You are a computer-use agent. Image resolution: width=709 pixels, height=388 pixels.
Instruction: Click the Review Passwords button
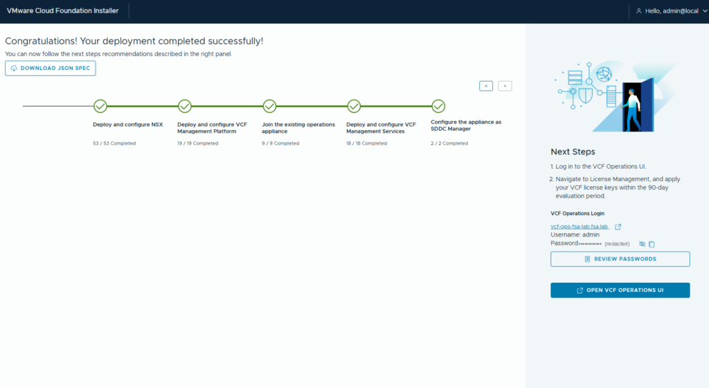620,259
